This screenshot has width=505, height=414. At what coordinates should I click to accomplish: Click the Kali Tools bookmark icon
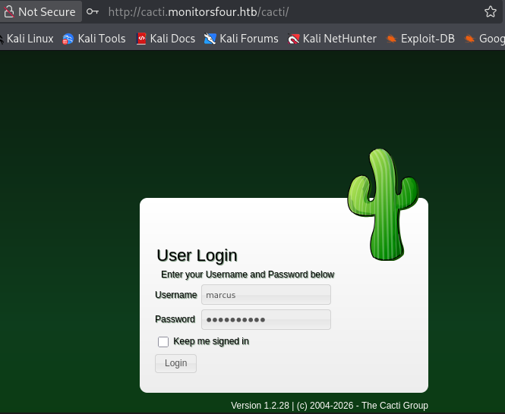click(68, 39)
